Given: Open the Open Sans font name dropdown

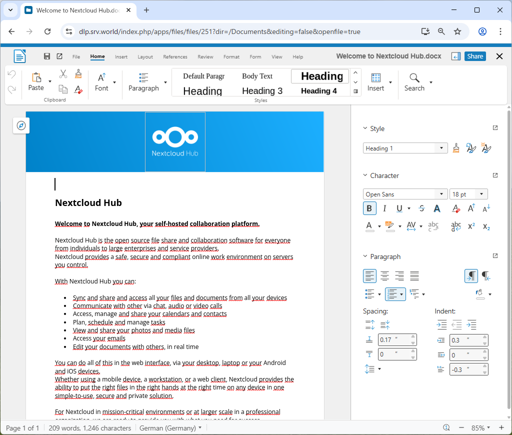Looking at the screenshot, I should tap(441, 194).
